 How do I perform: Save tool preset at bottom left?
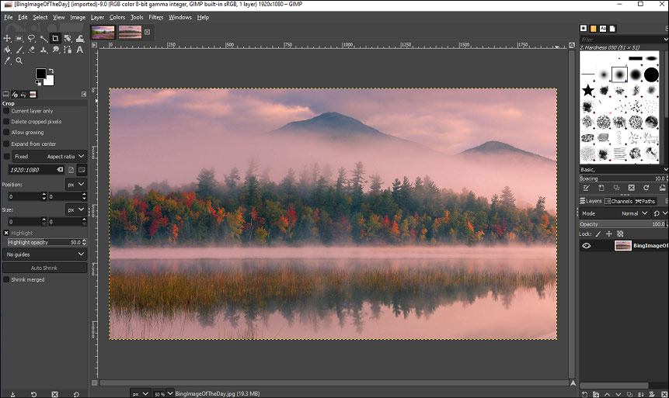click(x=12, y=394)
